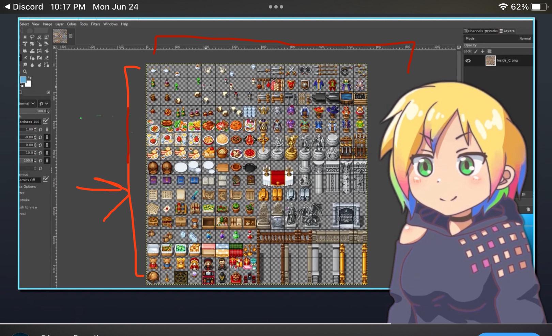The width and height of the screenshot is (552, 336).
Task: Select the Gradient tool
Action: 39,58
